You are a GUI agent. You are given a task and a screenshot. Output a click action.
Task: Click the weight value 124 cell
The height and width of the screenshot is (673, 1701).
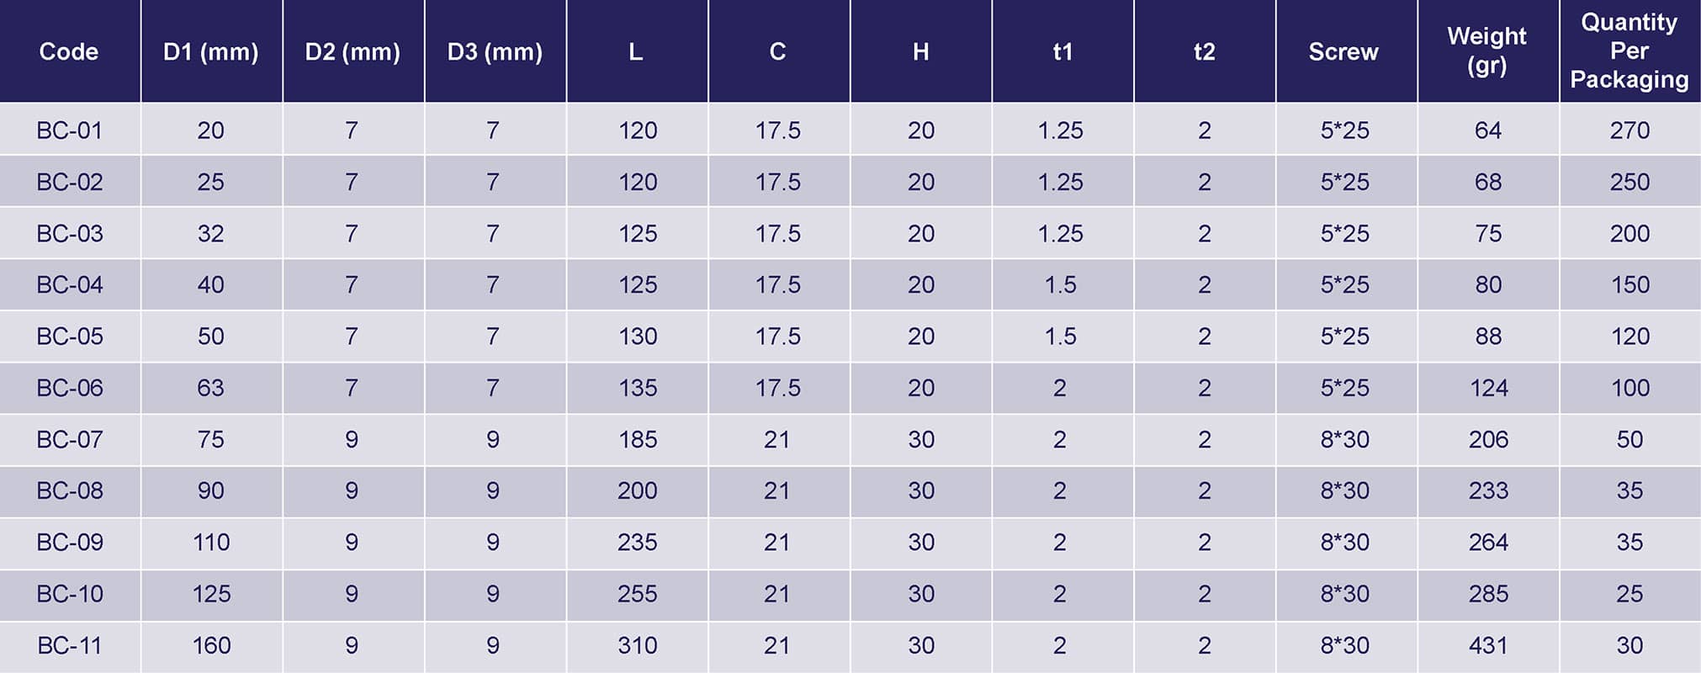tap(1487, 388)
